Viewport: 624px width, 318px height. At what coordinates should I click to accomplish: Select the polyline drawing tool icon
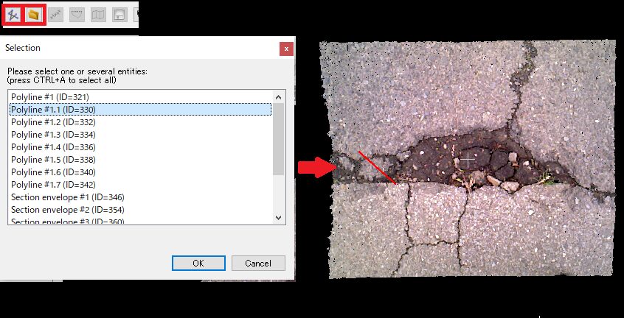pos(13,14)
